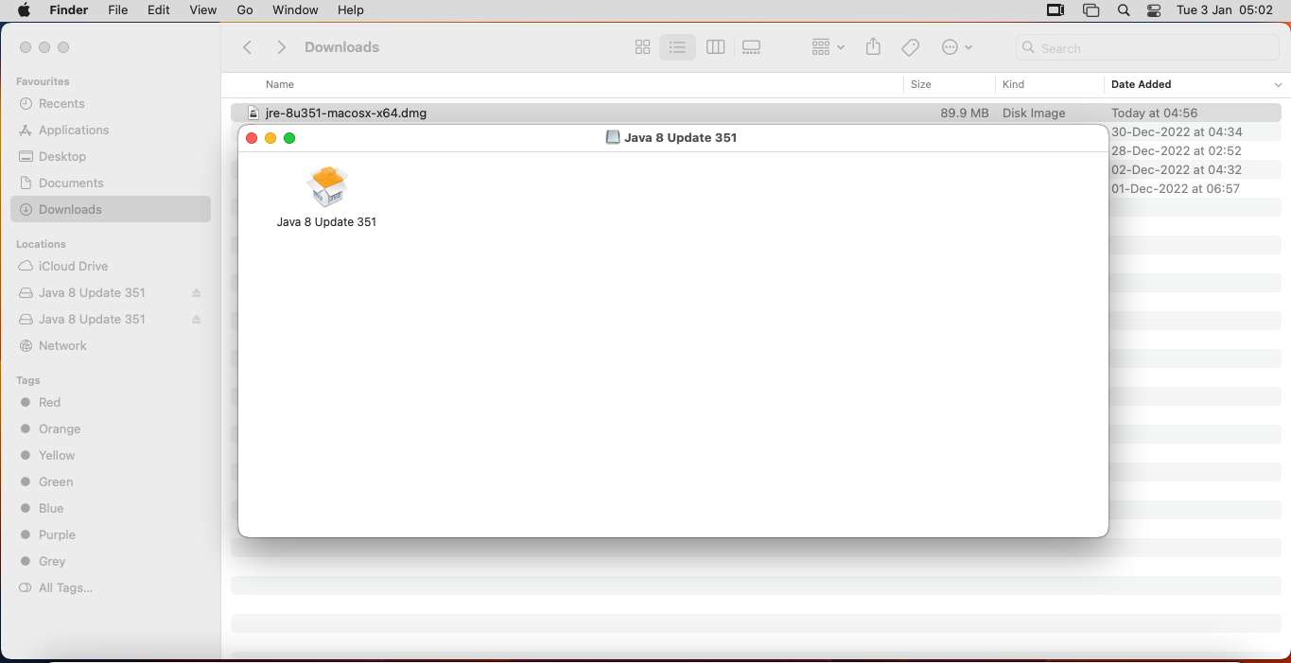This screenshot has height=663, width=1291.
Task: Open the Finder menu
Action: (x=68, y=10)
